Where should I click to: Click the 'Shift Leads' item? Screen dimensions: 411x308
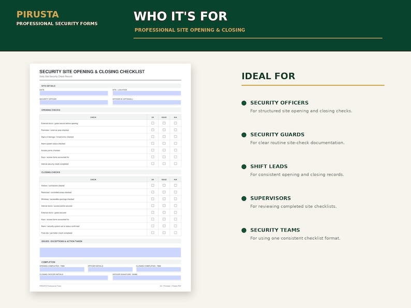pos(269,166)
